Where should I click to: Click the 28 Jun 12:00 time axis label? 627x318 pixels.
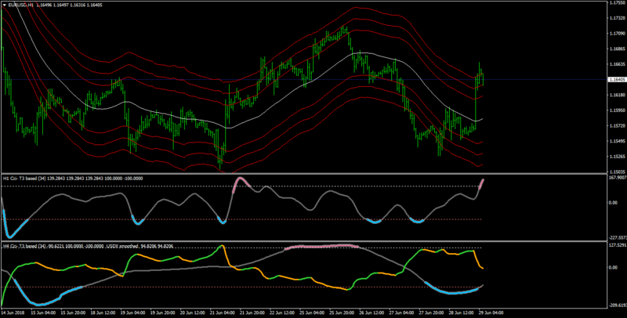tap(462, 312)
